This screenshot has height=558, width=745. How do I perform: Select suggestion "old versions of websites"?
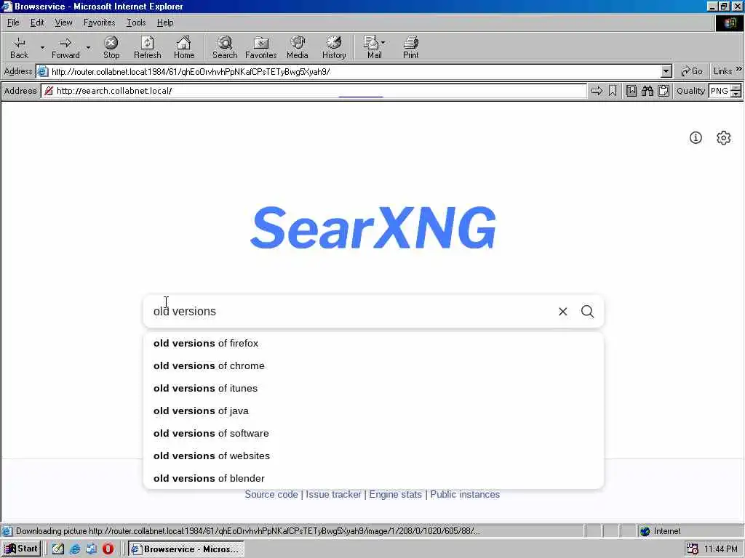point(373,456)
